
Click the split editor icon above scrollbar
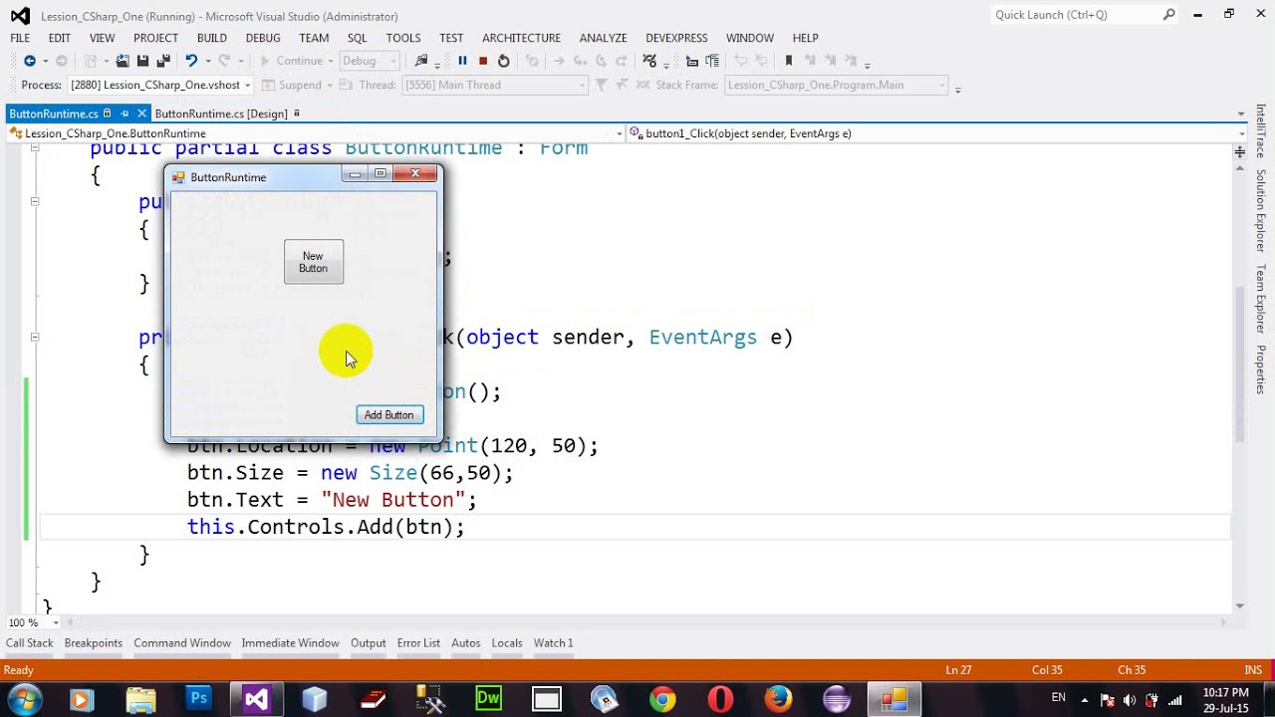pyautogui.click(x=1240, y=152)
